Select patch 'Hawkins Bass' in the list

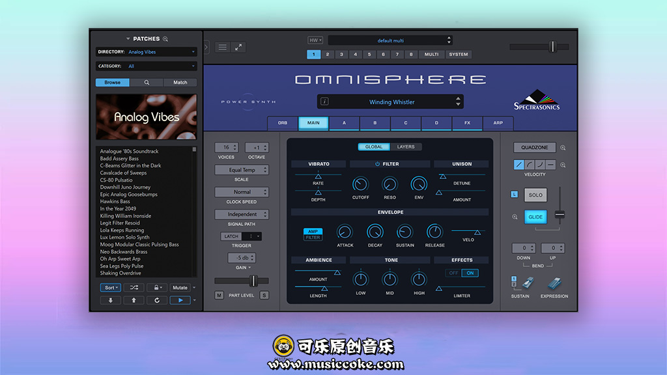[115, 202]
